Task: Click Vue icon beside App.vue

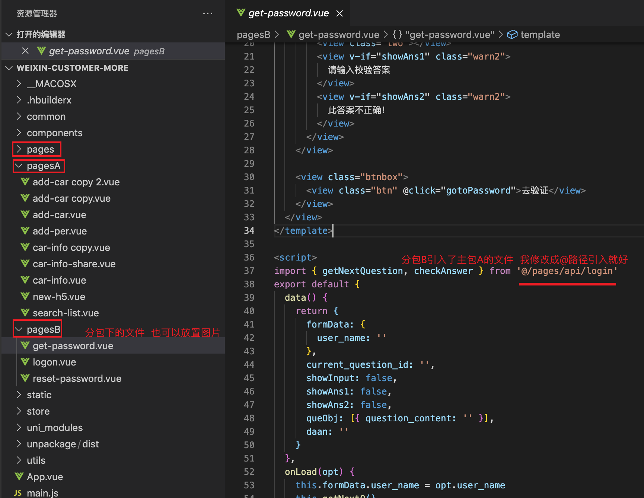Action: [x=19, y=476]
